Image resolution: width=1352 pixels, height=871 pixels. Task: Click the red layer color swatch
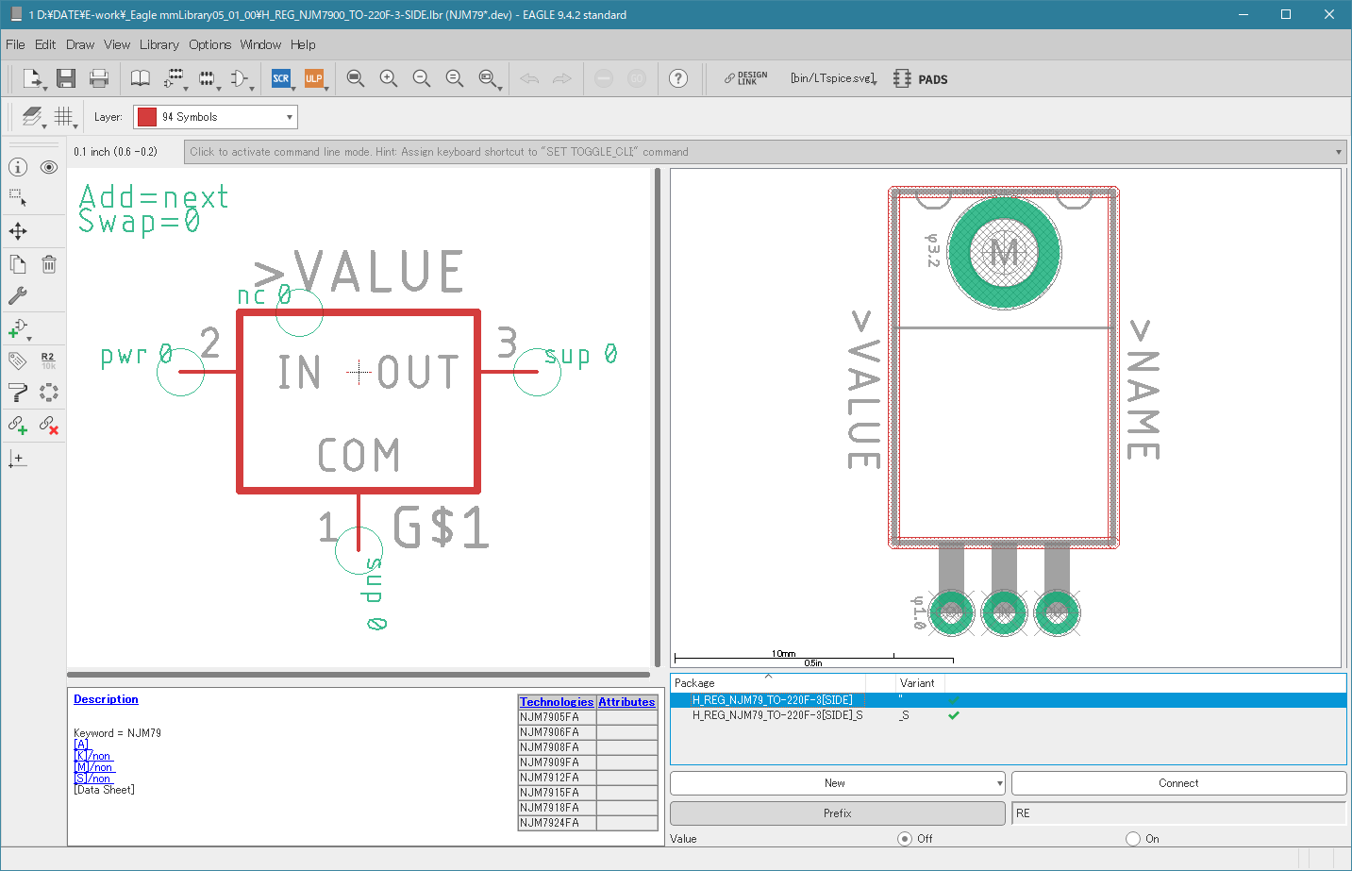(147, 117)
